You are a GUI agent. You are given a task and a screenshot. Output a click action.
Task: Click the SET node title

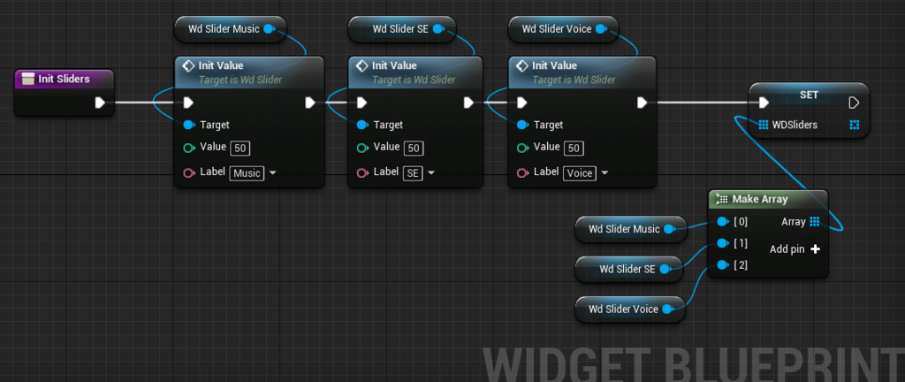(809, 95)
